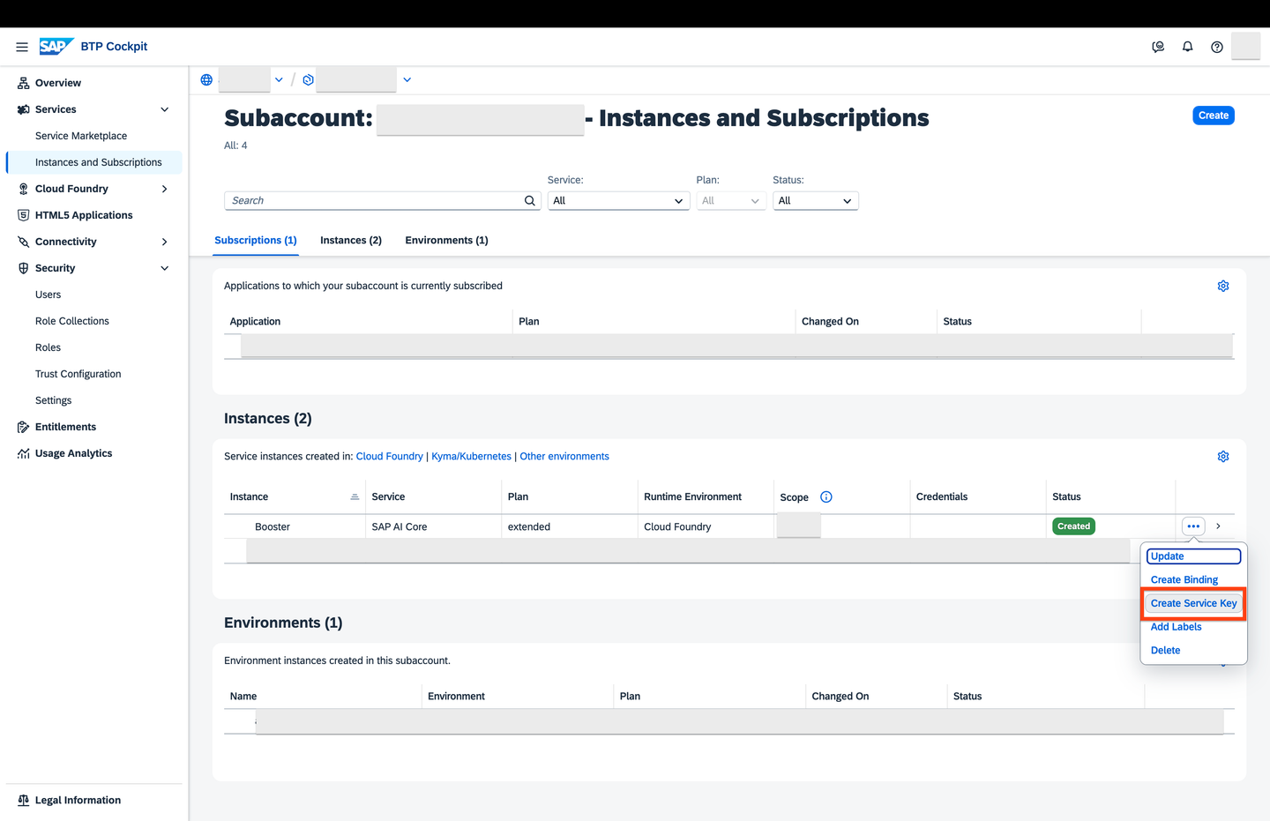Click the info icon beside Scope
The height and width of the screenshot is (821, 1270).
tap(826, 496)
